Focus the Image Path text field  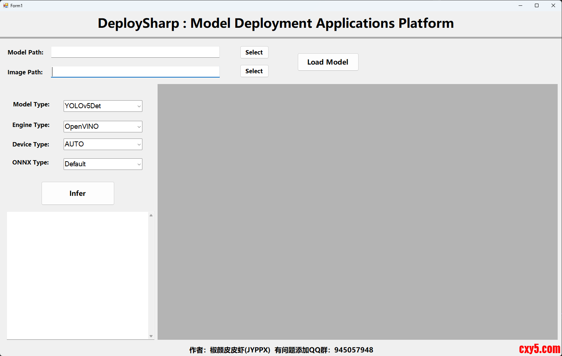tap(135, 72)
